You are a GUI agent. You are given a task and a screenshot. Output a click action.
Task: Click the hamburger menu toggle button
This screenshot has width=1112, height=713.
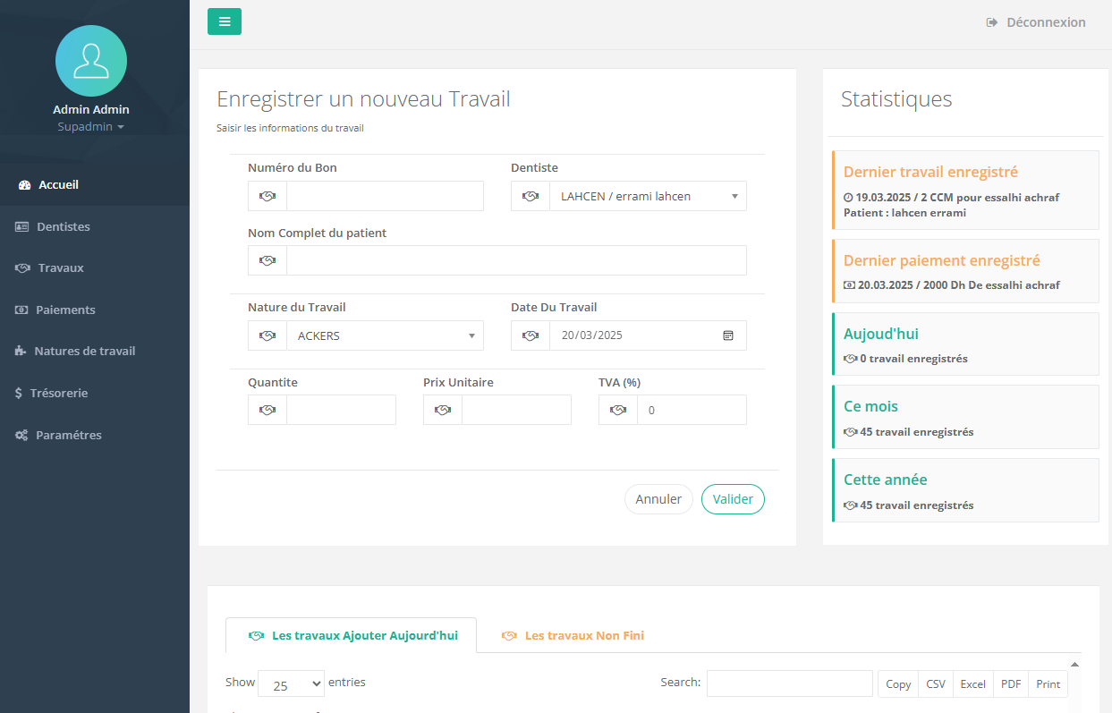[x=224, y=21]
